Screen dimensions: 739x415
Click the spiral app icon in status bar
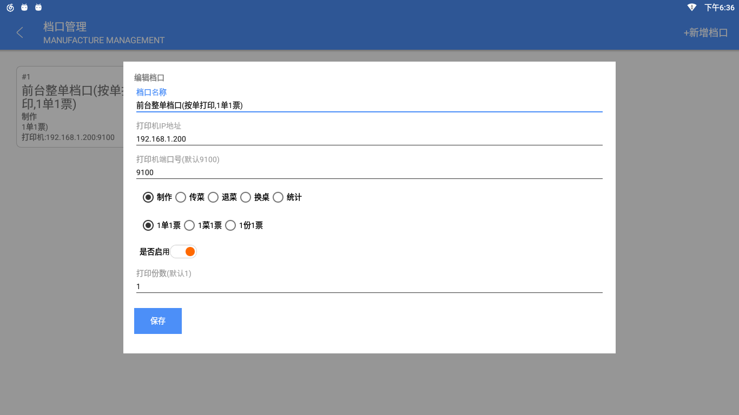[x=10, y=8]
